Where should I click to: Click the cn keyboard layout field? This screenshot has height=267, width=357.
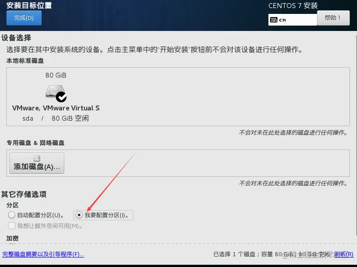click(293, 20)
